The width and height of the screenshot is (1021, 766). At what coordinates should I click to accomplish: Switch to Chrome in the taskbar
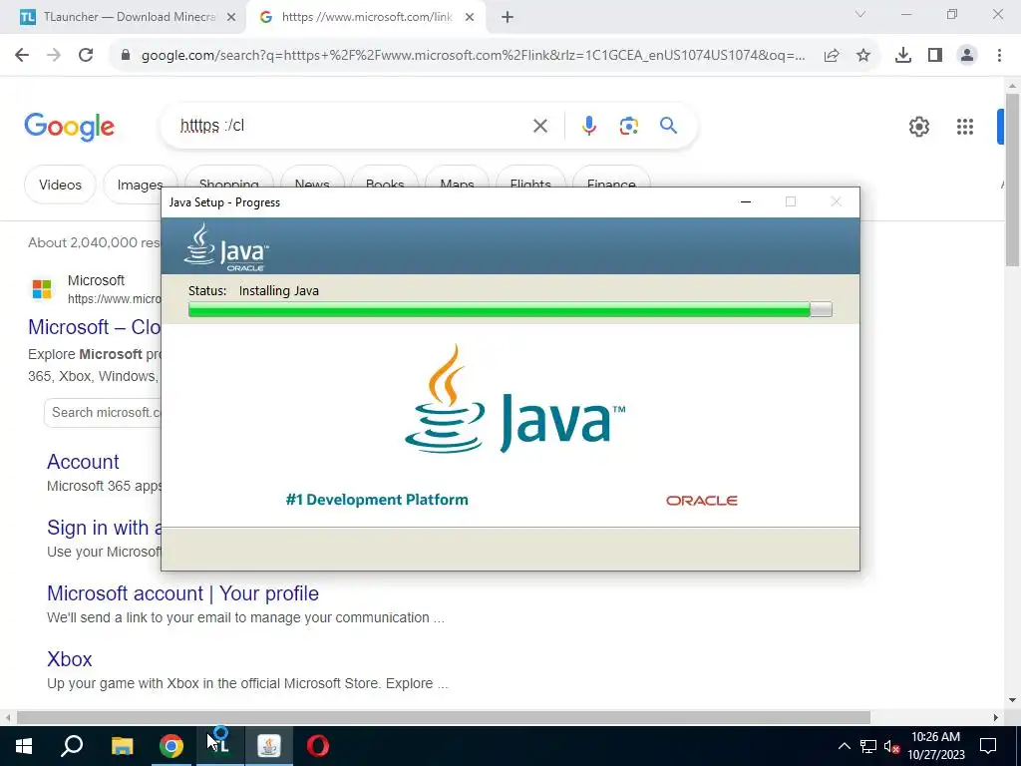pos(171,746)
